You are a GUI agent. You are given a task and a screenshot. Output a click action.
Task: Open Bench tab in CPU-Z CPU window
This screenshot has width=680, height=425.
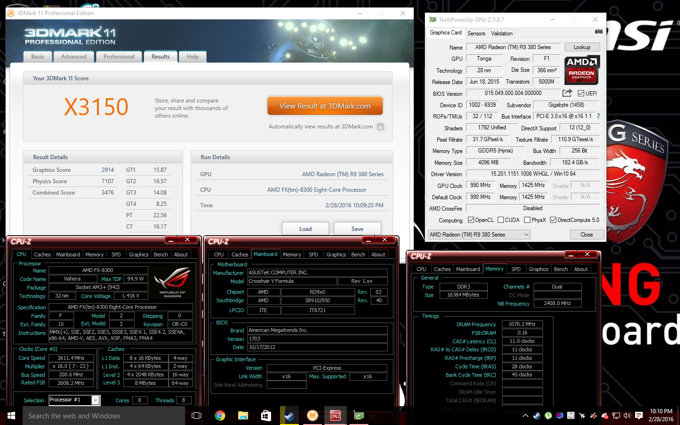coord(161,255)
